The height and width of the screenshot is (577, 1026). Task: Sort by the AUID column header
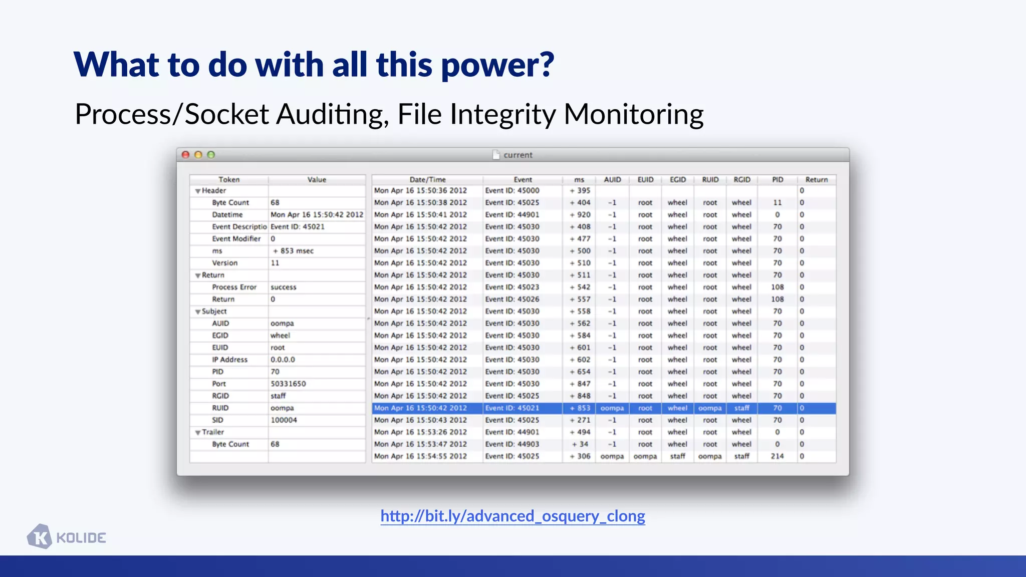tap(612, 179)
